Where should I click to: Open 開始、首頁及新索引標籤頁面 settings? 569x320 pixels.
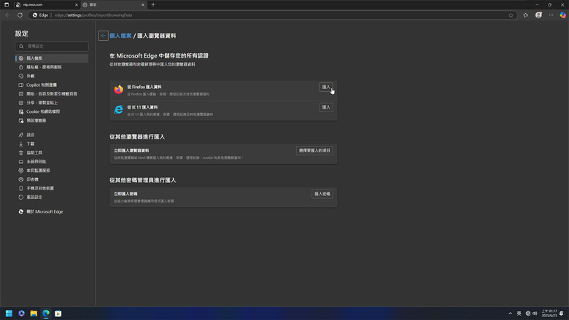(x=52, y=94)
